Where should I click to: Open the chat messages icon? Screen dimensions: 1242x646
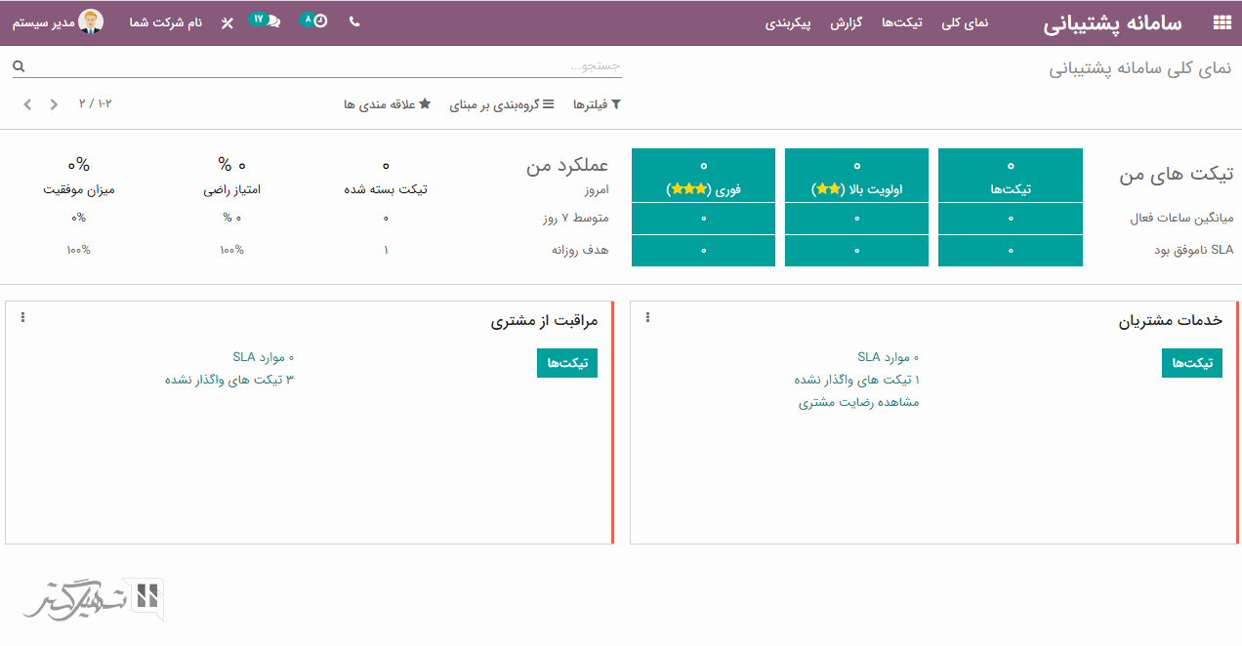tap(272, 21)
